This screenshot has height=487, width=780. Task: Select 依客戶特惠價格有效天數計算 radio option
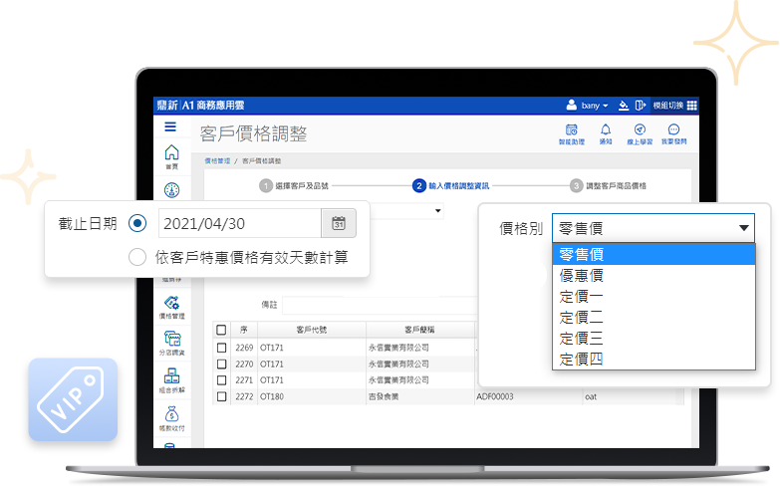point(137,257)
